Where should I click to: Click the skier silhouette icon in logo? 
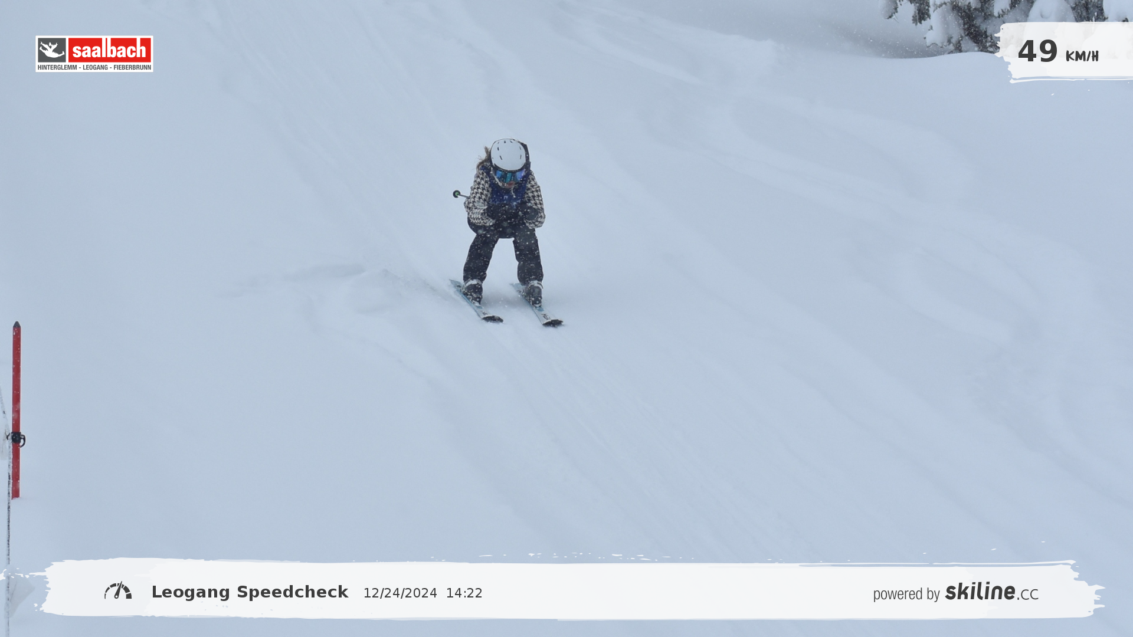52,50
